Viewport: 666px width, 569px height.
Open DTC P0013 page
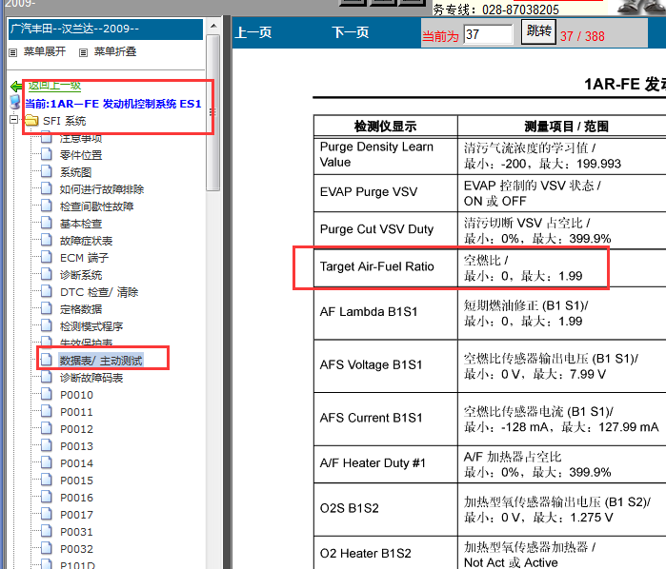[76, 446]
